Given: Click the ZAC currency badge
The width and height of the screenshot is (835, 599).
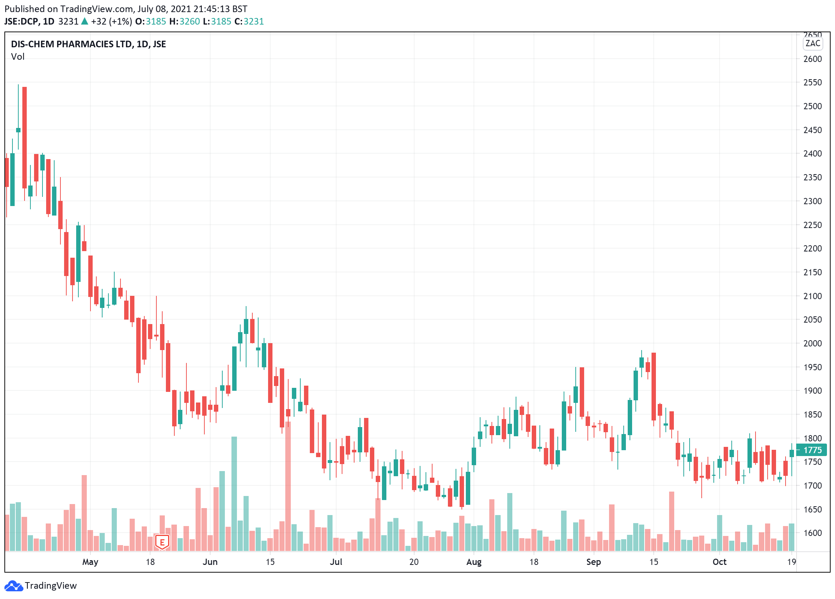Looking at the screenshot, I should 813,44.
